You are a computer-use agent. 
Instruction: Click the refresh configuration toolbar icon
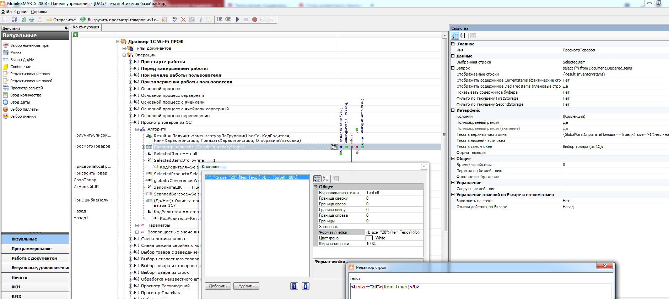23,20
